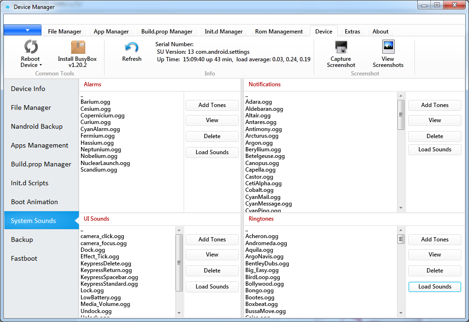Click the Install BusyBox package icon
Viewport: 469px width, 322px height.
coord(78,47)
